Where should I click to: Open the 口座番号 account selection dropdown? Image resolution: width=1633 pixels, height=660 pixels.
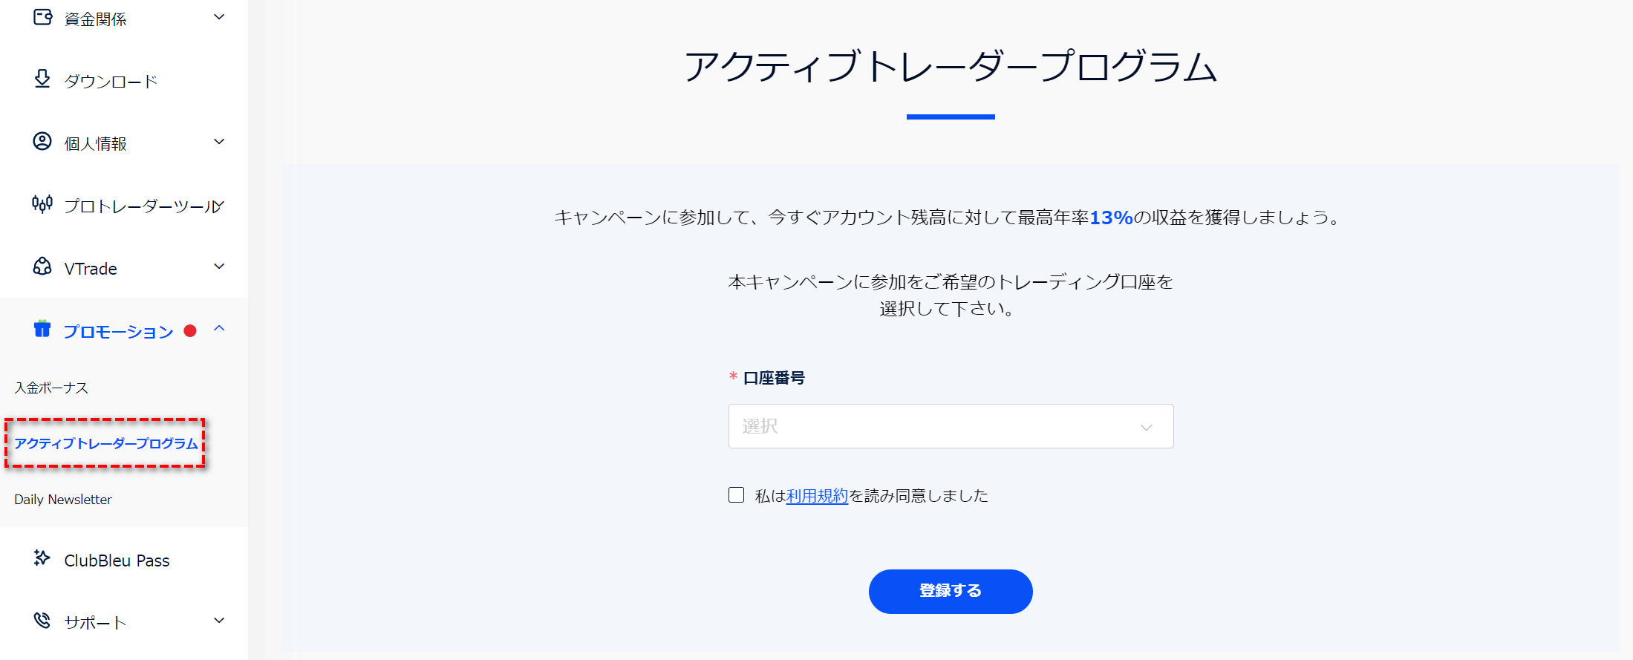click(951, 426)
